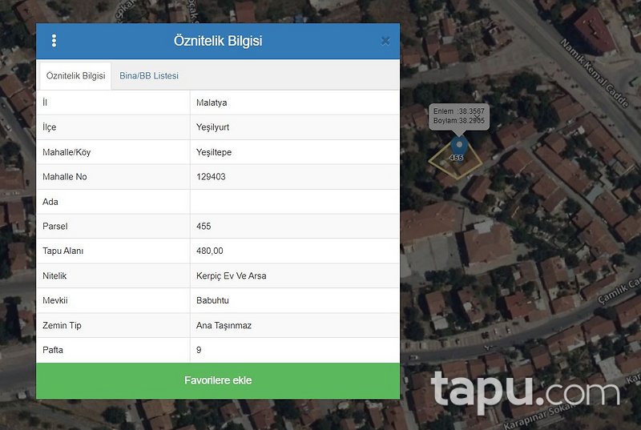The width and height of the screenshot is (641, 430).
Task: Select the value Ana Taşınmaz
Action: [x=224, y=325]
